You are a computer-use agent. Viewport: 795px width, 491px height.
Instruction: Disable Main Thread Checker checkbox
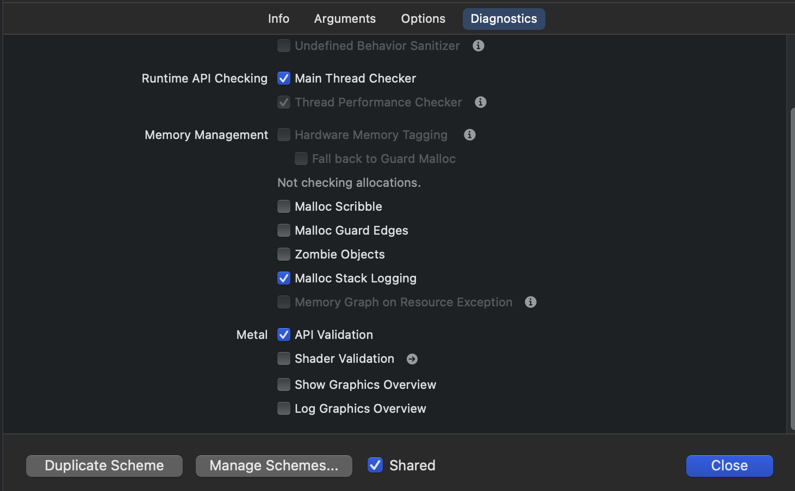point(284,78)
